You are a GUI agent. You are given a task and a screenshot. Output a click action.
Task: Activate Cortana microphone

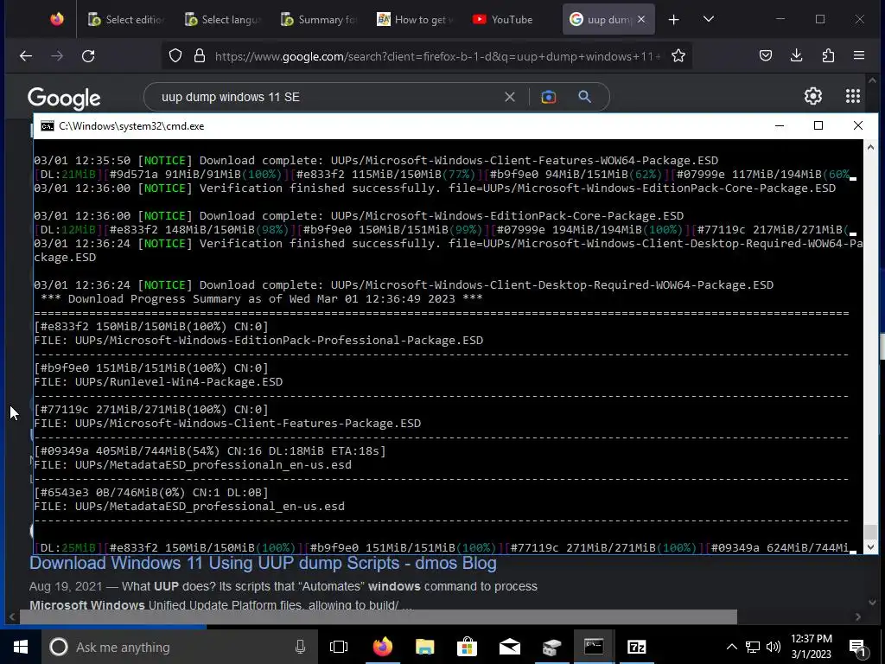pos(300,647)
